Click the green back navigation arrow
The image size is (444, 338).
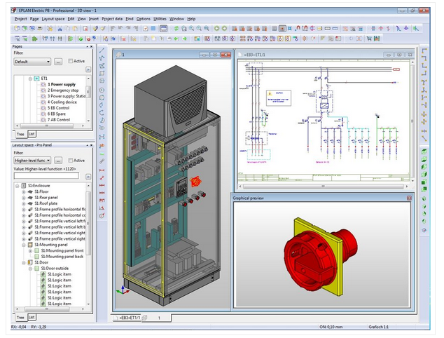[x=216, y=28]
